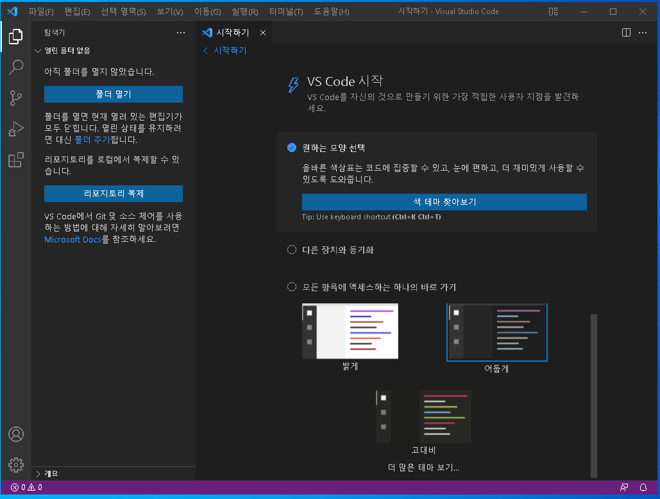Switch to the 시작하기 editor tab
660x499 pixels.
pos(234,33)
